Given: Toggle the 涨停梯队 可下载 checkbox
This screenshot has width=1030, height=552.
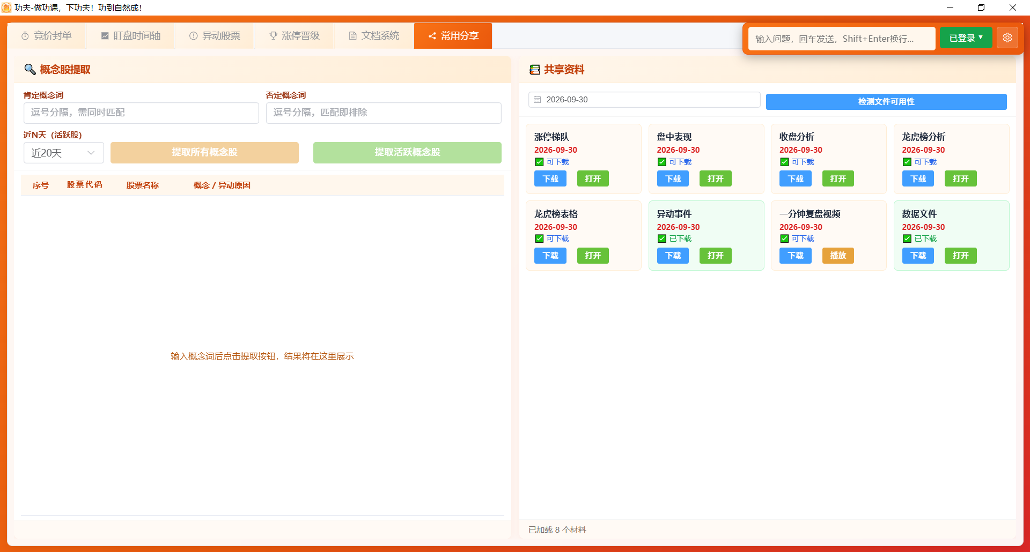Looking at the screenshot, I should click(x=539, y=162).
